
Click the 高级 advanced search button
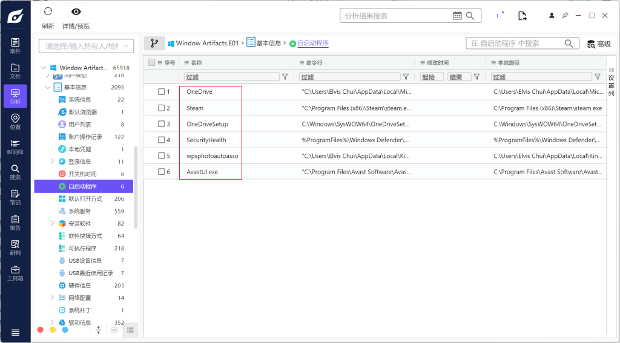pyautogui.click(x=599, y=44)
